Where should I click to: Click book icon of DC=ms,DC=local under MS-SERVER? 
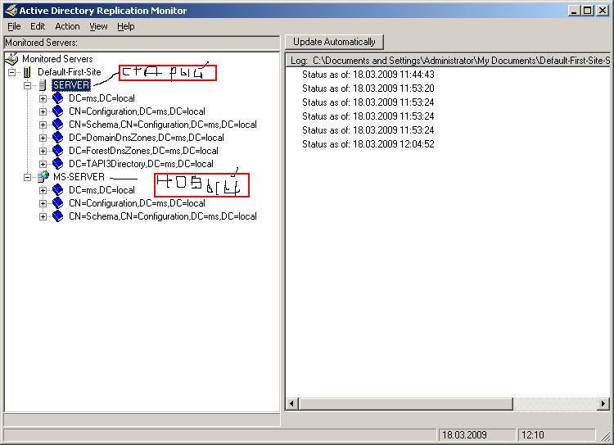point(58,190)
